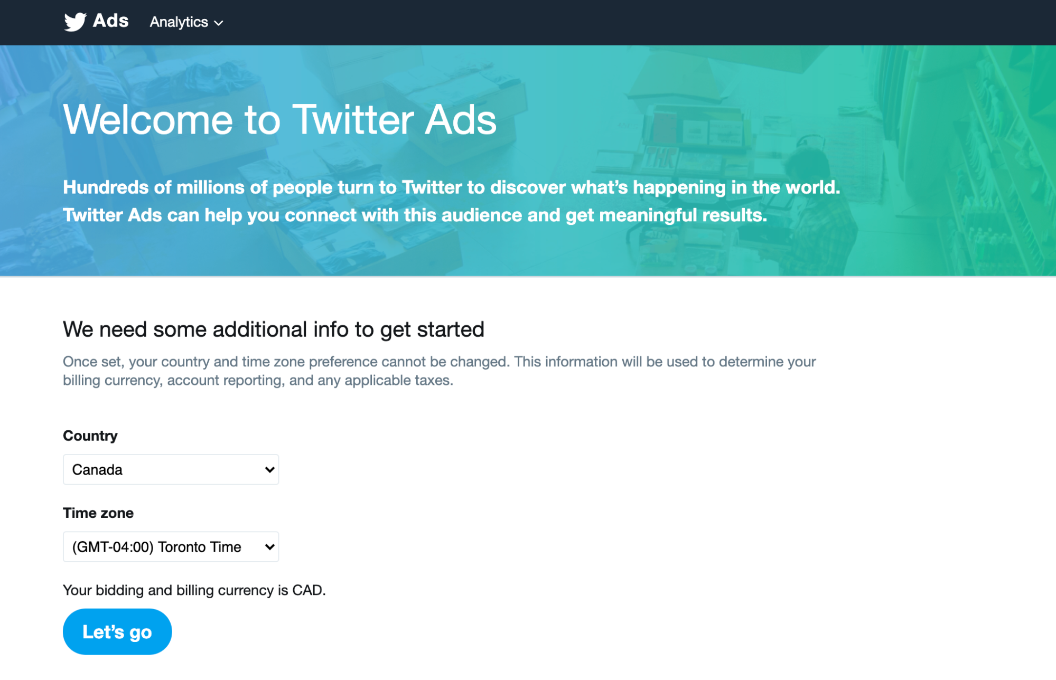This screenshot has height=680, width=1056.
Task: Click the 'We need some additional info' heading
Action: click(274, 329)
